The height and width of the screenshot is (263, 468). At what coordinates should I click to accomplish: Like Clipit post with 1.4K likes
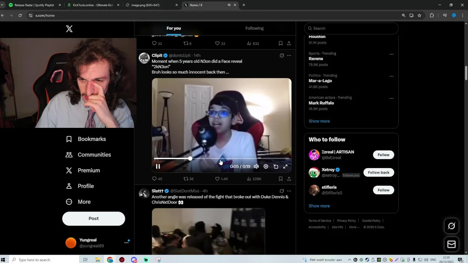coord(217,179)
